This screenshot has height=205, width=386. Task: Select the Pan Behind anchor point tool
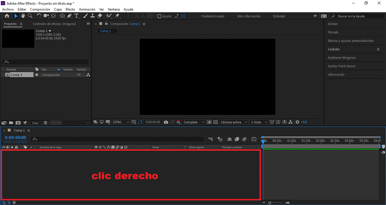(x=53, y=16)
